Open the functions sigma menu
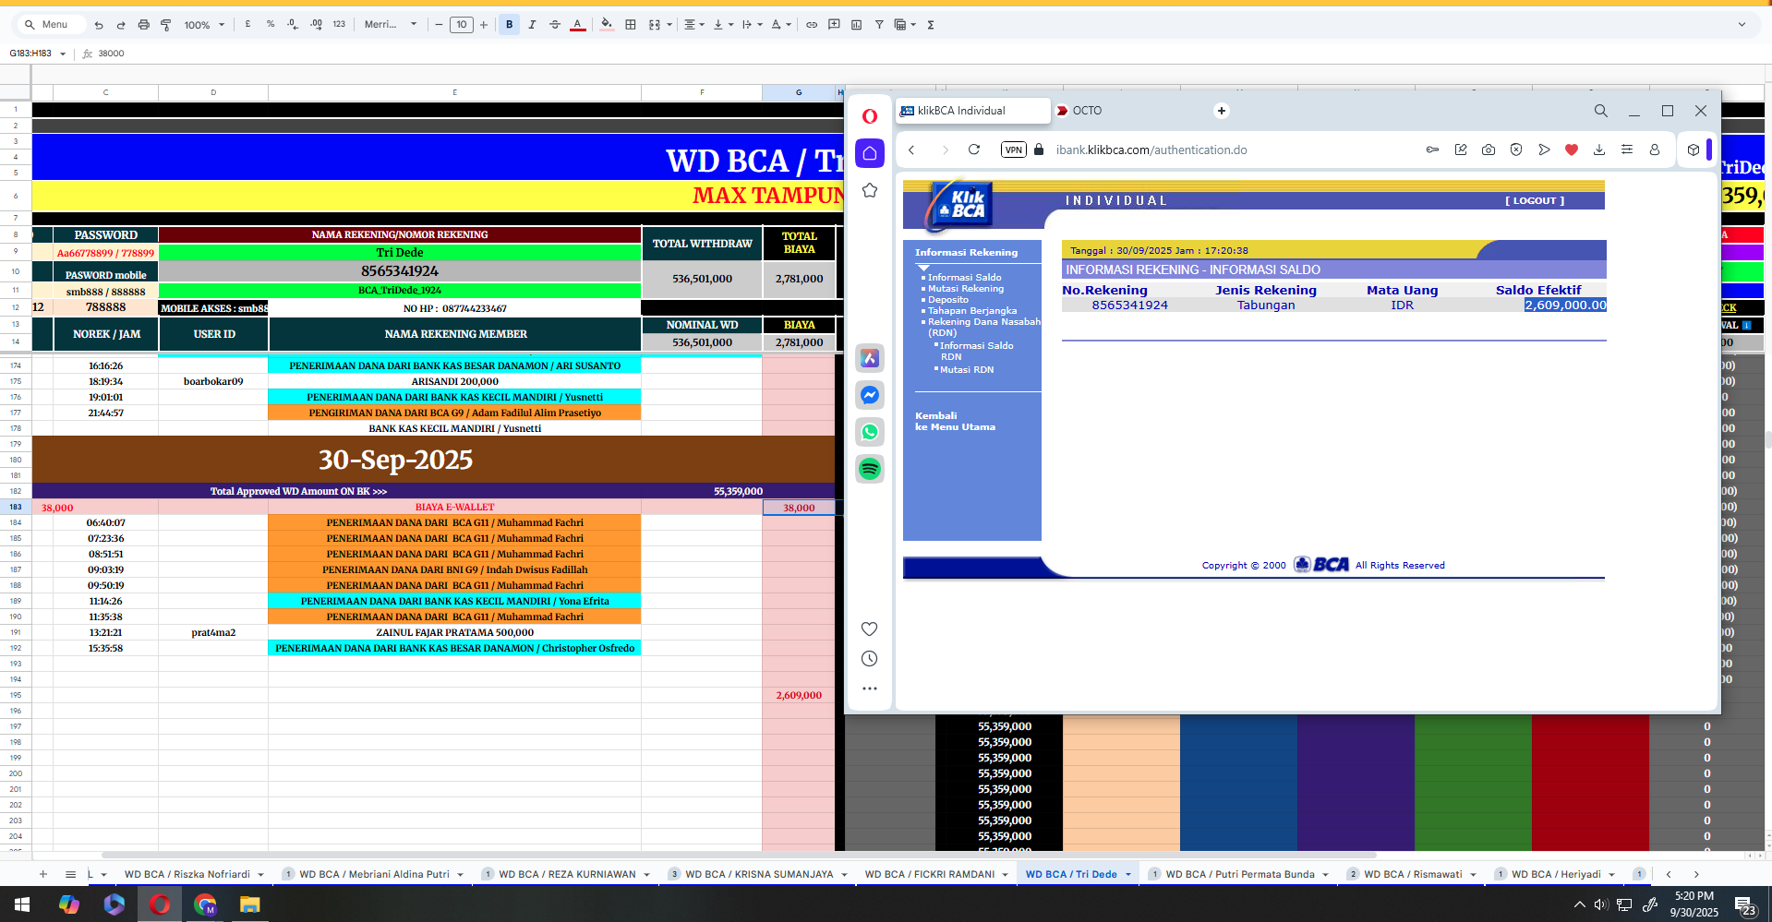Screen dimensions: 1772x922 coord(931,25)
